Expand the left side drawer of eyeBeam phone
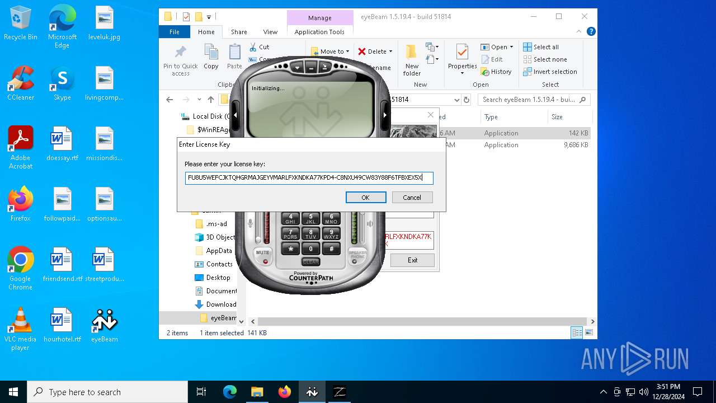This screenshot has height=403, width=716. (235, 115)
